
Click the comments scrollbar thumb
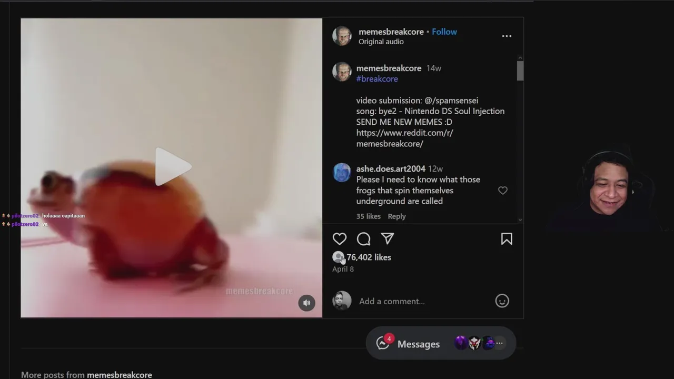point(520,71)
